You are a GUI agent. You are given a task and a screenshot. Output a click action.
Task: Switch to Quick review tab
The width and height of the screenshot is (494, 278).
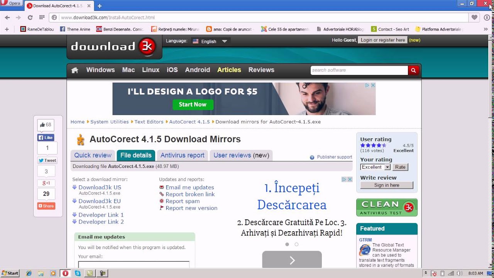(93, 155)
